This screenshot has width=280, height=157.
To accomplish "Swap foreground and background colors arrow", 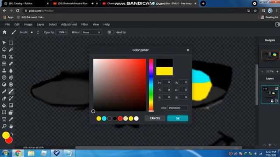I will [12, 134].
